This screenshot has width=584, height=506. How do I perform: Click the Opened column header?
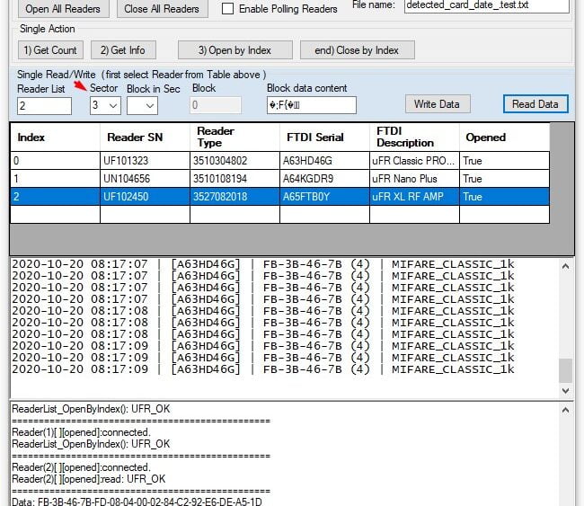[504, 138]
